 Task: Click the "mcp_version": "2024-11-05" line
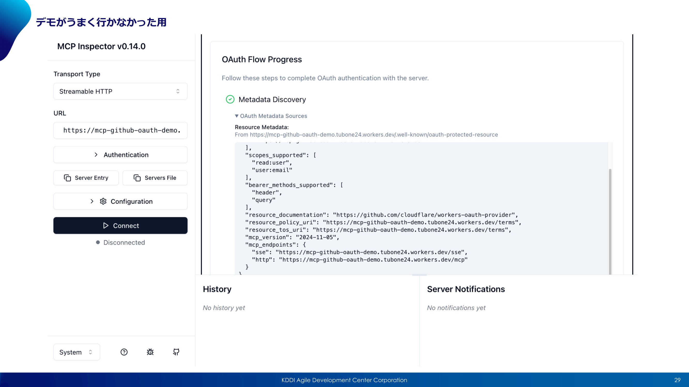(292, 237)
